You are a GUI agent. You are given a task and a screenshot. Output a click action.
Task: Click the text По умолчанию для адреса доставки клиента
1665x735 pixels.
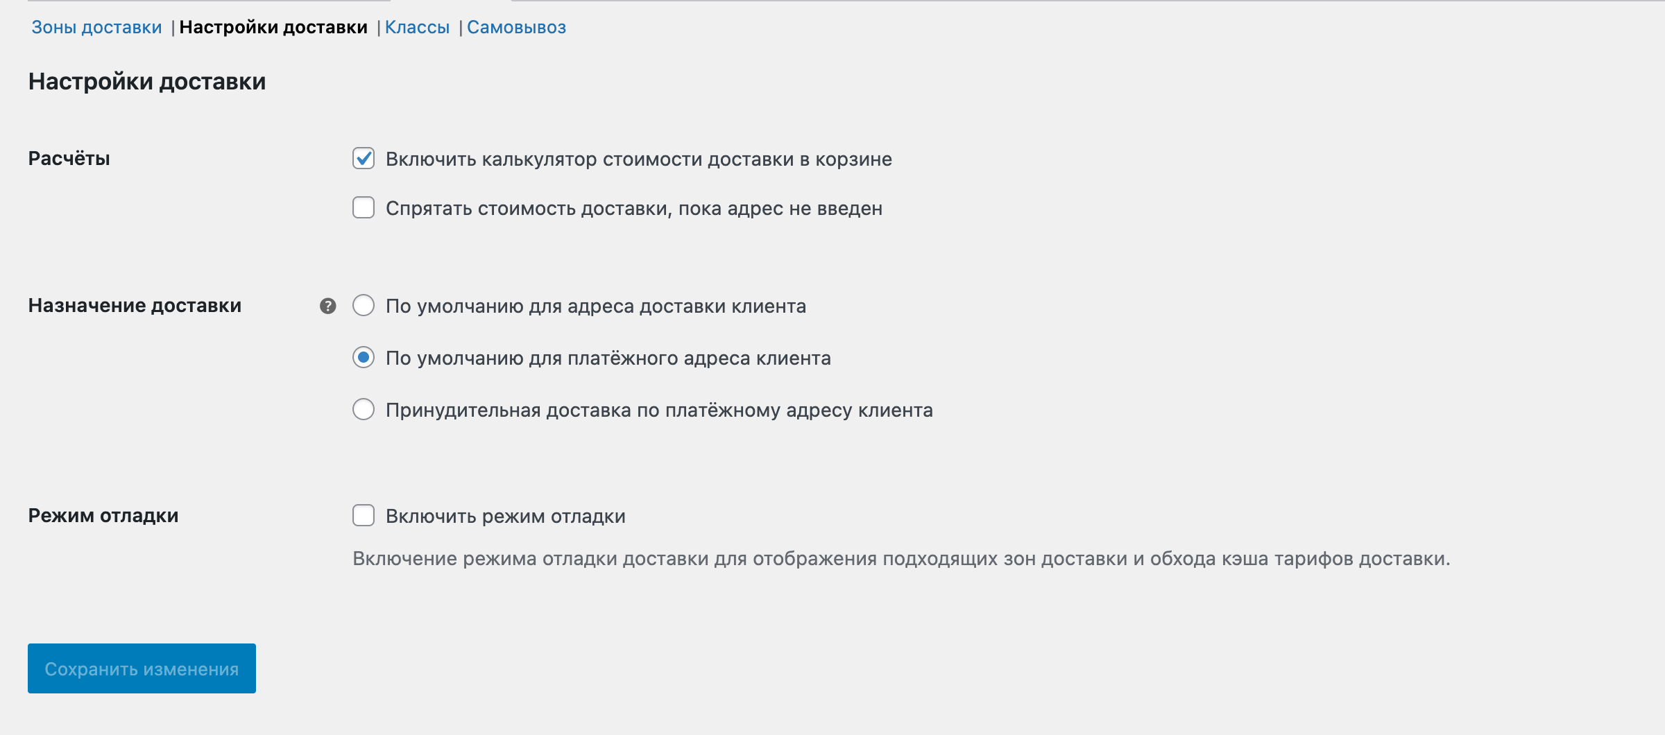[595, 306]
